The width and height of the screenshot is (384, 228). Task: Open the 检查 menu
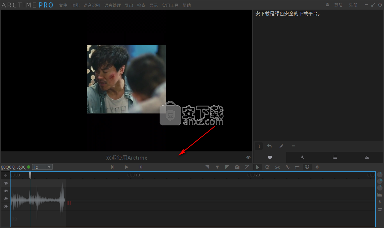pyautogui.click(x=141, y=5)
